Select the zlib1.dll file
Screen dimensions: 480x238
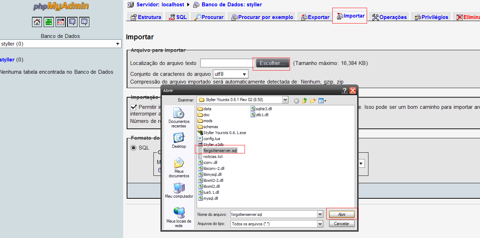pos(259,115)
